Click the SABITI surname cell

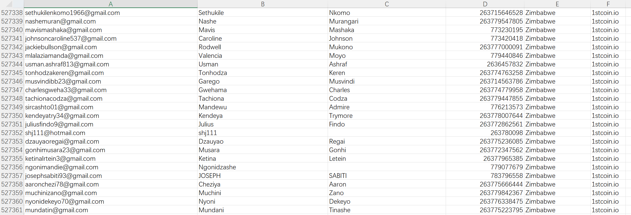tap(338, 176)
